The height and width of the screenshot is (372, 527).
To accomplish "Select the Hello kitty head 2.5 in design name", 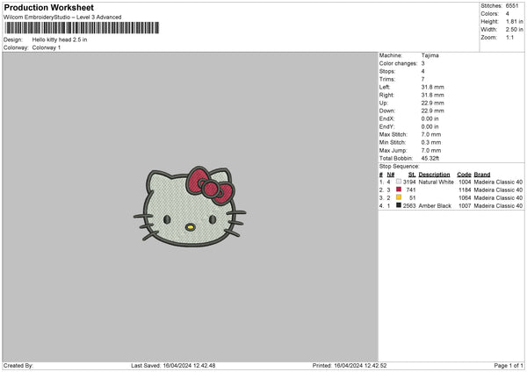I will [60, 39].
